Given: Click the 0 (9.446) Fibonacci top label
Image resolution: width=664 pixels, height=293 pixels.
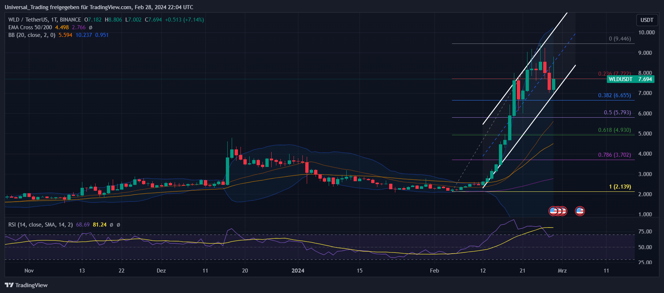Looking at the screenshot, I should 620,39.
